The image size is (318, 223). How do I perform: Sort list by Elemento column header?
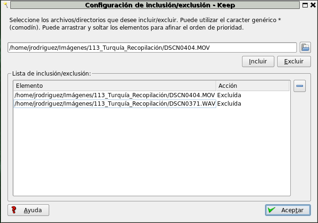(x=114, y=86)
